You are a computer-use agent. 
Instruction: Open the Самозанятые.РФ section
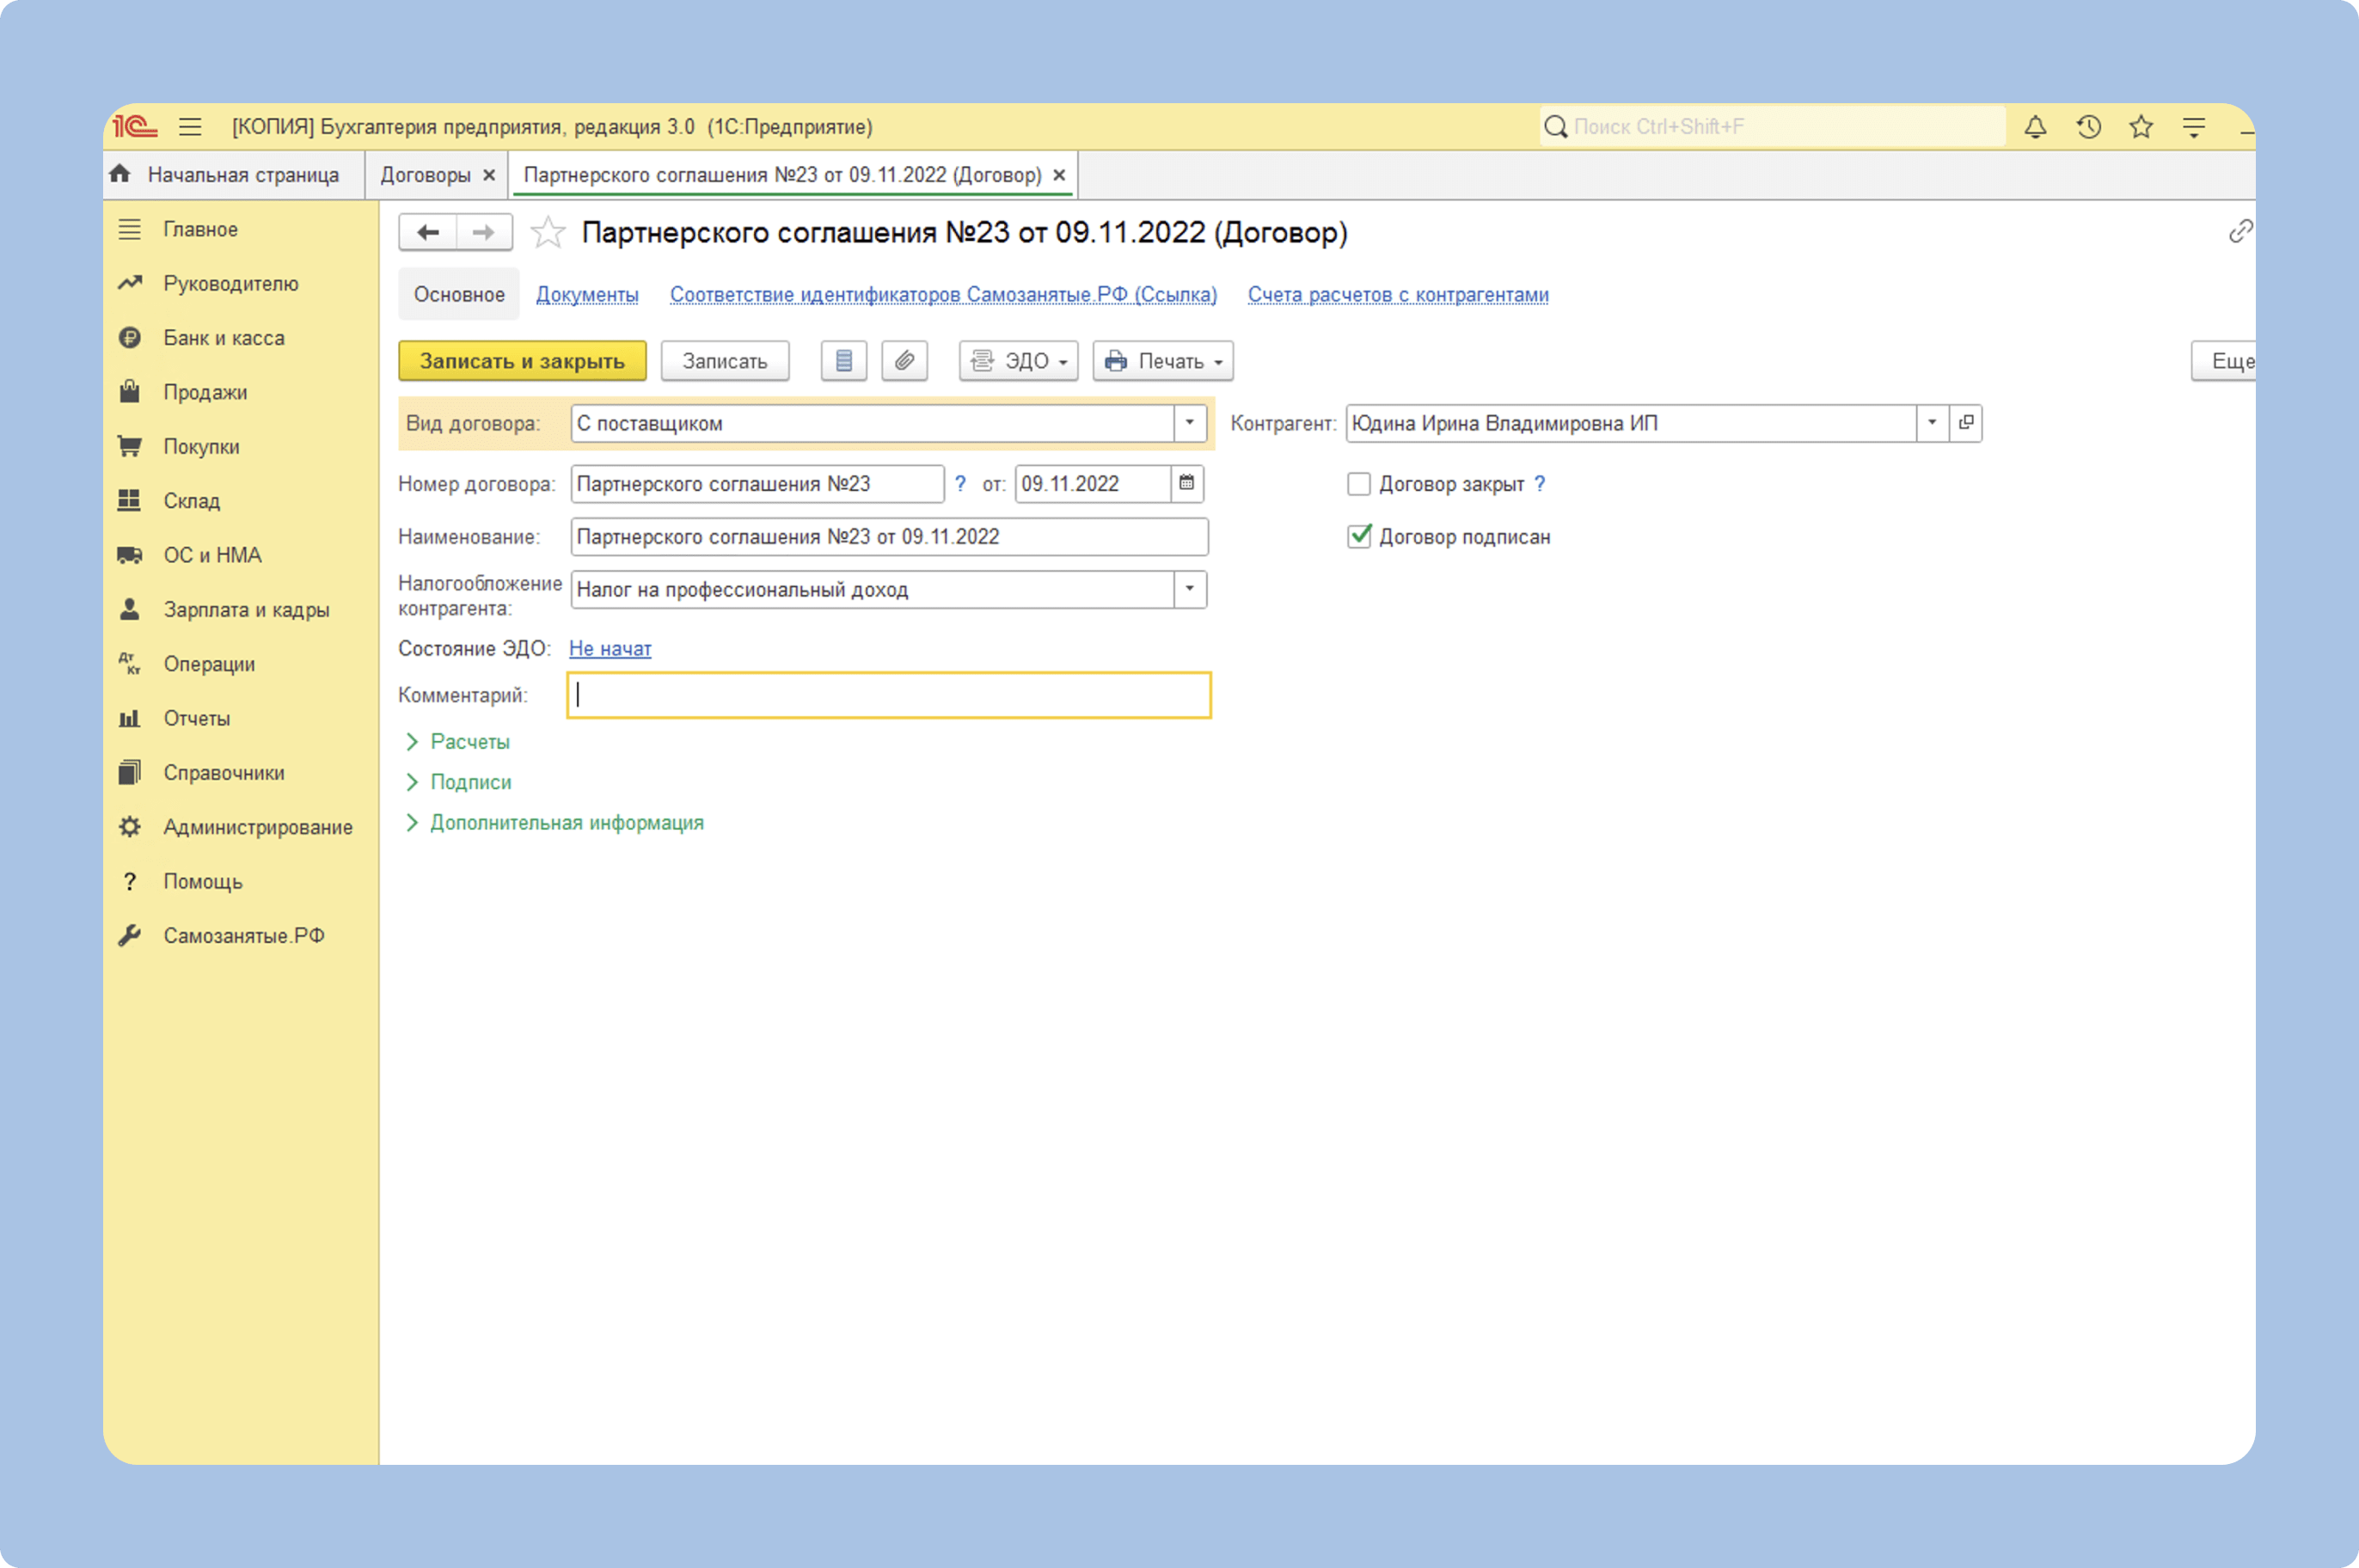pyautogui.click(x=244, y=936)
